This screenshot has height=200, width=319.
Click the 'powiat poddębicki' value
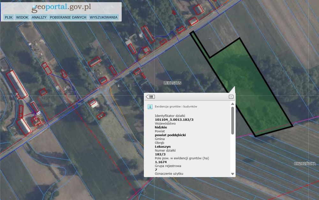point(170,135)
